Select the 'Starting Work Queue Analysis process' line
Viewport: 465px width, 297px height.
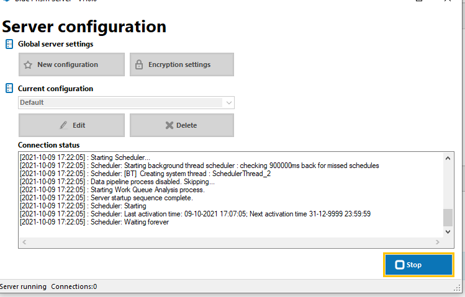[x=112, y=190]
